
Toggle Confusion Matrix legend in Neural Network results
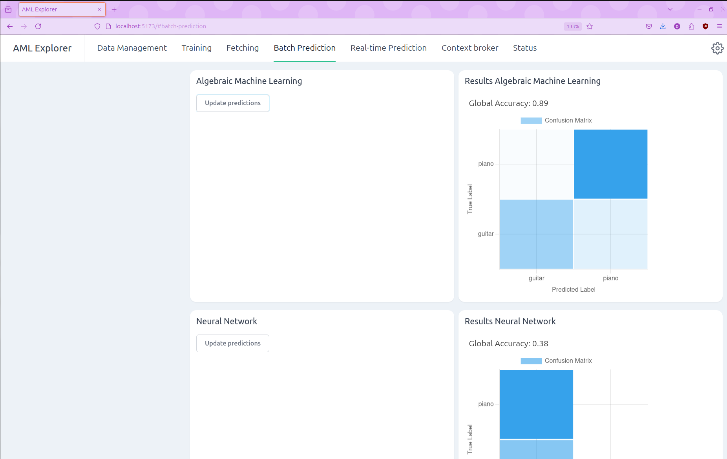pyautogui.click(x=556, y=361)
